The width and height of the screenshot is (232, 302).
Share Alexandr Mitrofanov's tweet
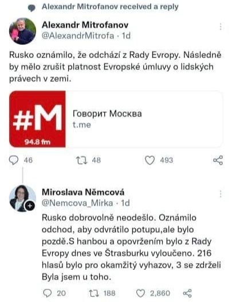[x=218, y=160]
